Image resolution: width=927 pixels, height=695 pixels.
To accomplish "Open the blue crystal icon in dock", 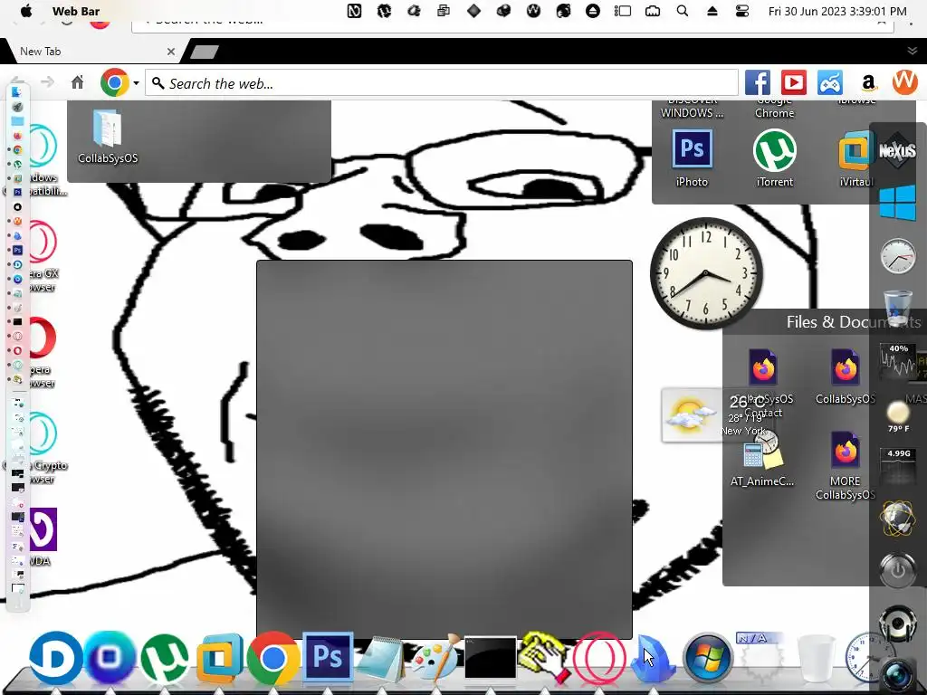I will pos(654,658).
